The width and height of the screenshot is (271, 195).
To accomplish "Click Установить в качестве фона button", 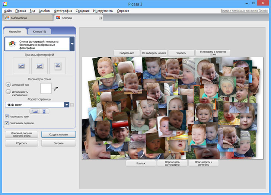I will point(213,53).
